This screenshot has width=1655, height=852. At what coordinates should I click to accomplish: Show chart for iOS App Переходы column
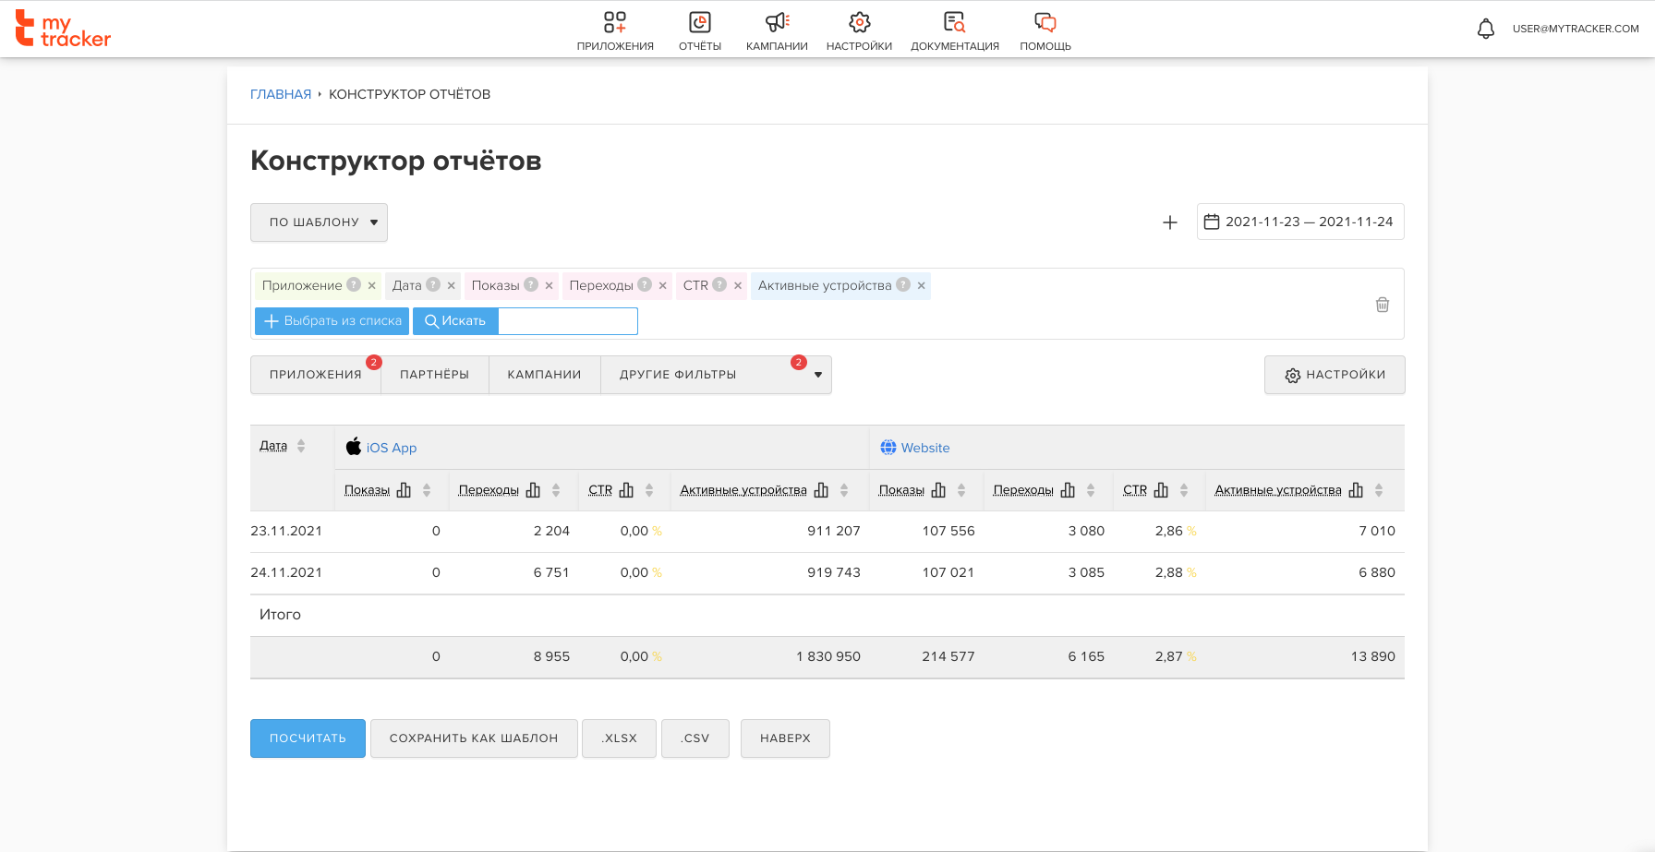tap(533, 490)
